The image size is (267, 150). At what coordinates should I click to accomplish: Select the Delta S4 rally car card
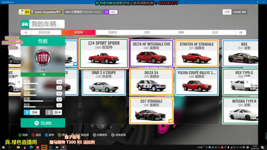coord(151,82)
